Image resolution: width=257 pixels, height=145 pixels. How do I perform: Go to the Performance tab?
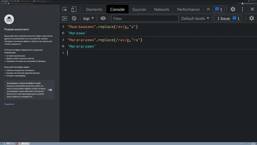point(188,9)
